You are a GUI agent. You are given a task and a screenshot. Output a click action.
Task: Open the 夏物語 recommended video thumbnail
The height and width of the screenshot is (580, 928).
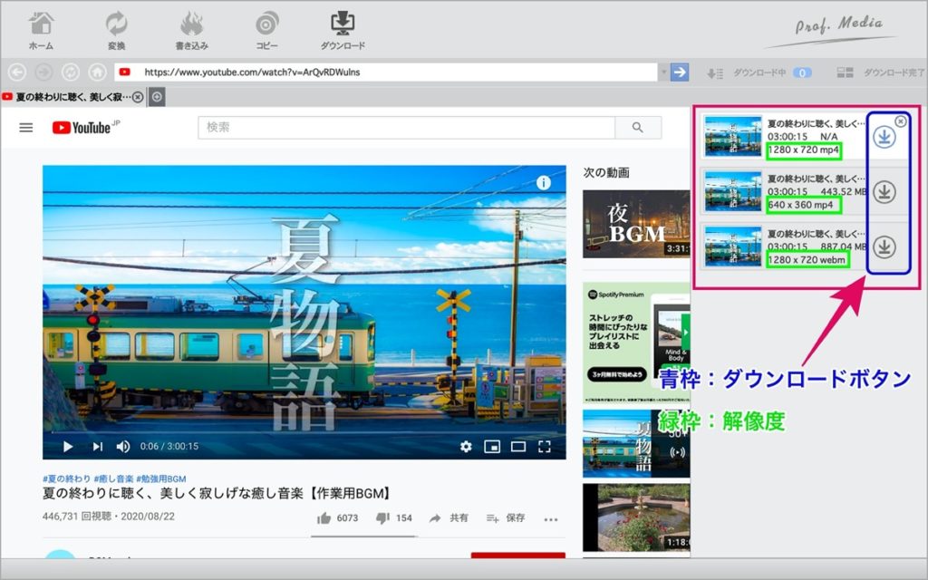point(636,443)
